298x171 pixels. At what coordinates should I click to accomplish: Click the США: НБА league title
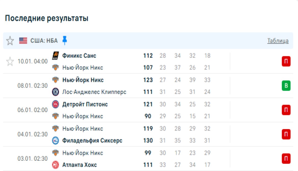44,41
